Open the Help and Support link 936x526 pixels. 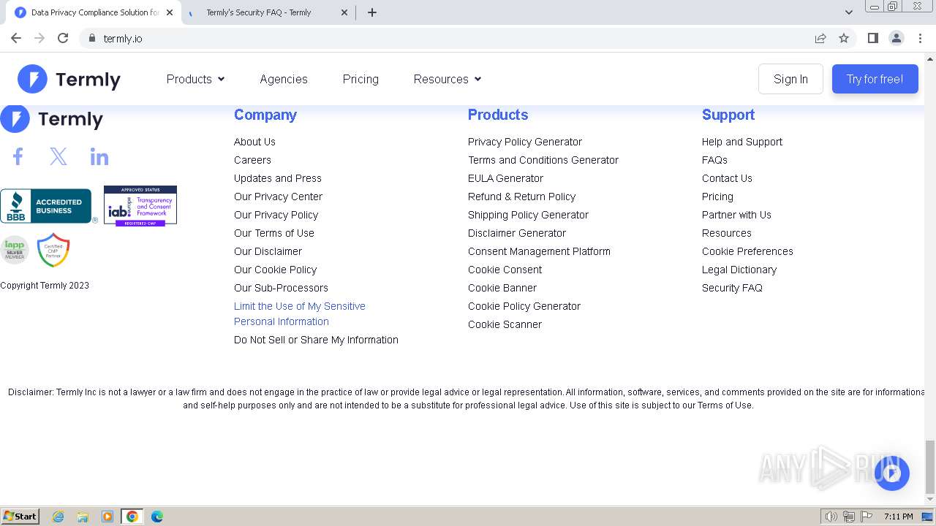tap(742, 142)
